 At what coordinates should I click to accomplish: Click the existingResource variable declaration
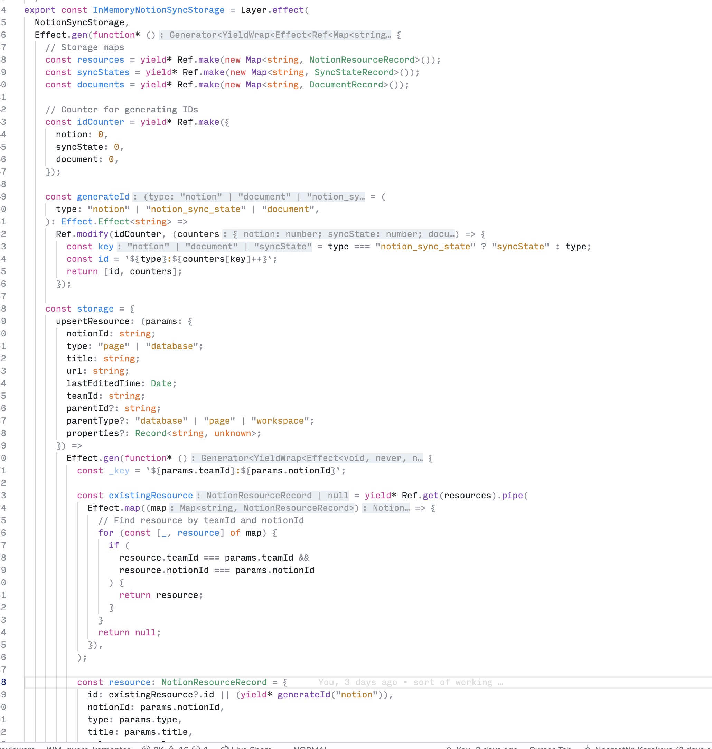tap(150, 496)
